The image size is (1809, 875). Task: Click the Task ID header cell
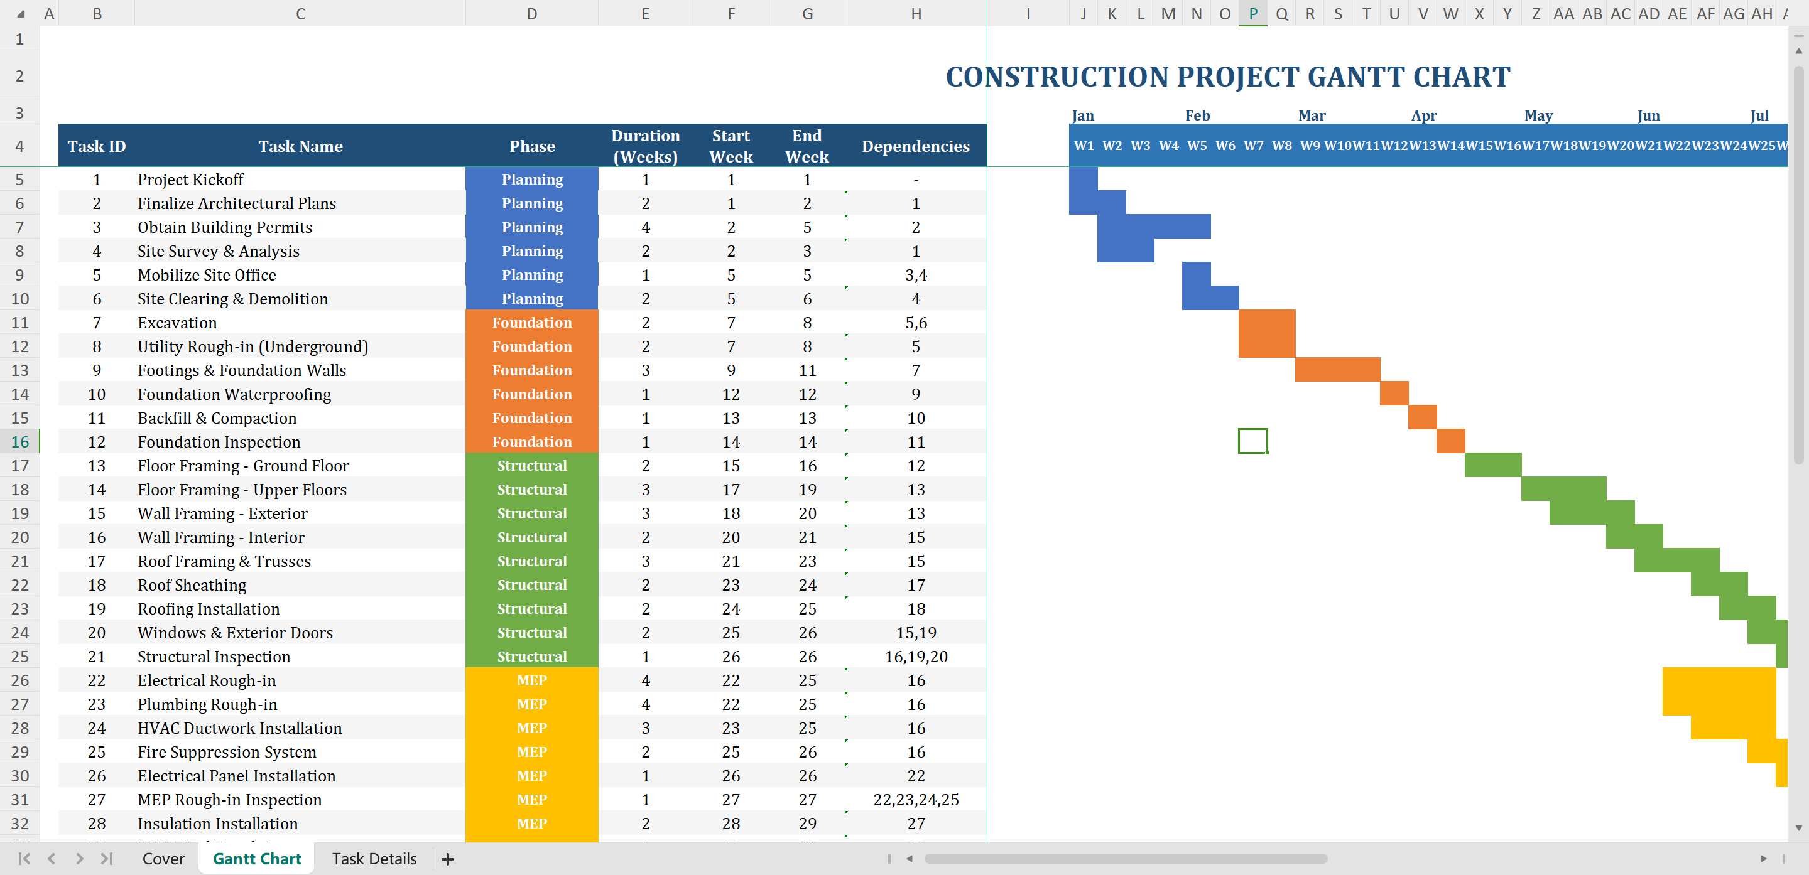pyautogui.click(x=96, y=146)
